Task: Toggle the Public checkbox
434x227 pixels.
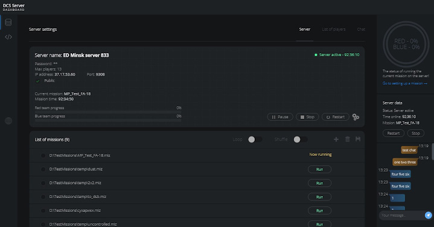Action: (x=38, y=81)
